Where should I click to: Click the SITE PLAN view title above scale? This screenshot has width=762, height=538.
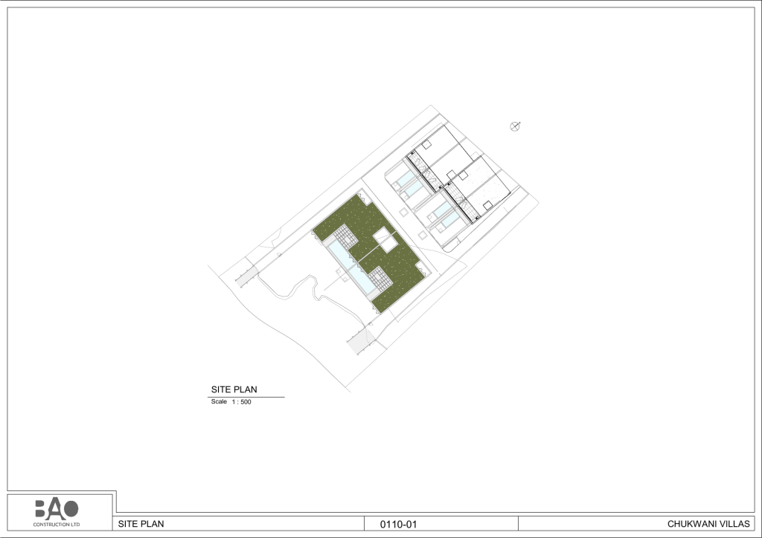(234, 389)
